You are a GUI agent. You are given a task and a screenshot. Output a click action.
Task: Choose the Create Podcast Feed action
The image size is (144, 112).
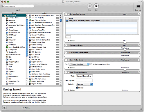(39, 47)
